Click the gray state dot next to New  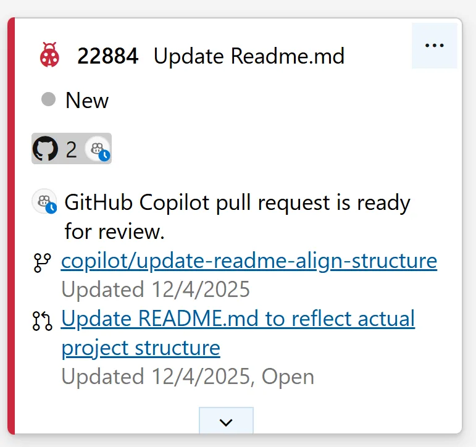tap(48, 99)
